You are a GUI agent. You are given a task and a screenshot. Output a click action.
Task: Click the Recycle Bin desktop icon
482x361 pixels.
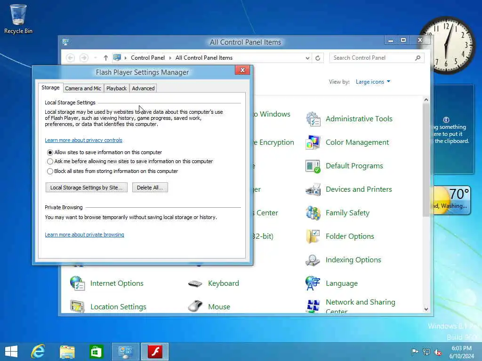(x=18, y=19)
